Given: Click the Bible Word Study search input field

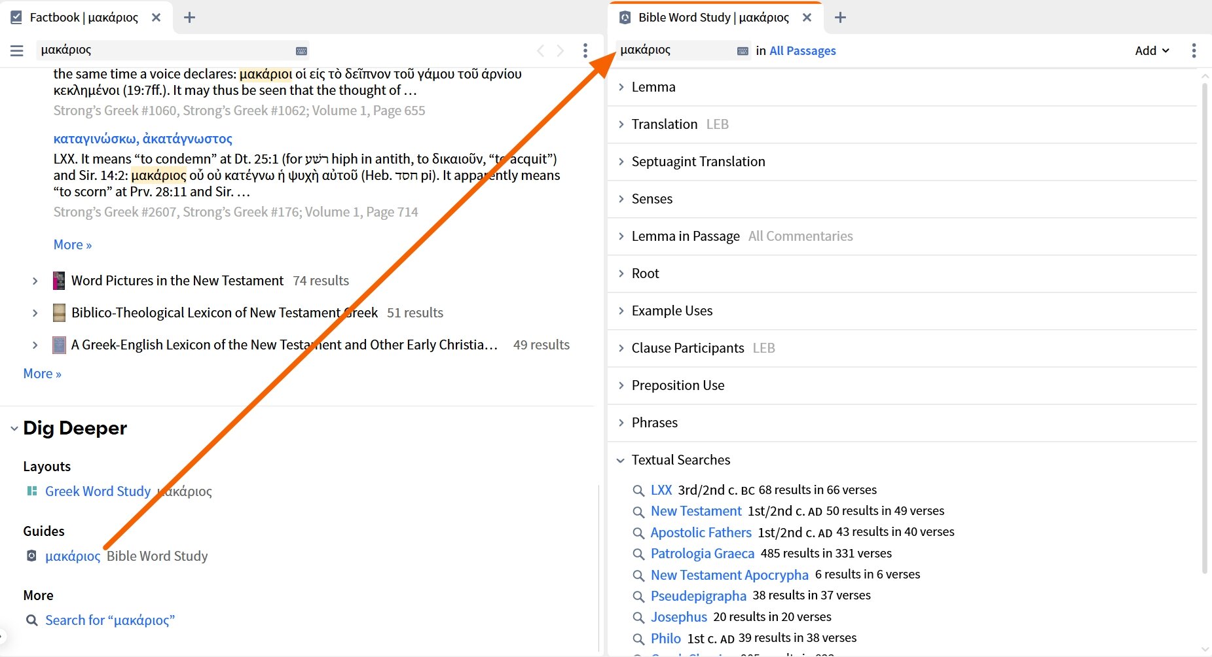Looking at the screenshot, I should click(x=674, y=50).
